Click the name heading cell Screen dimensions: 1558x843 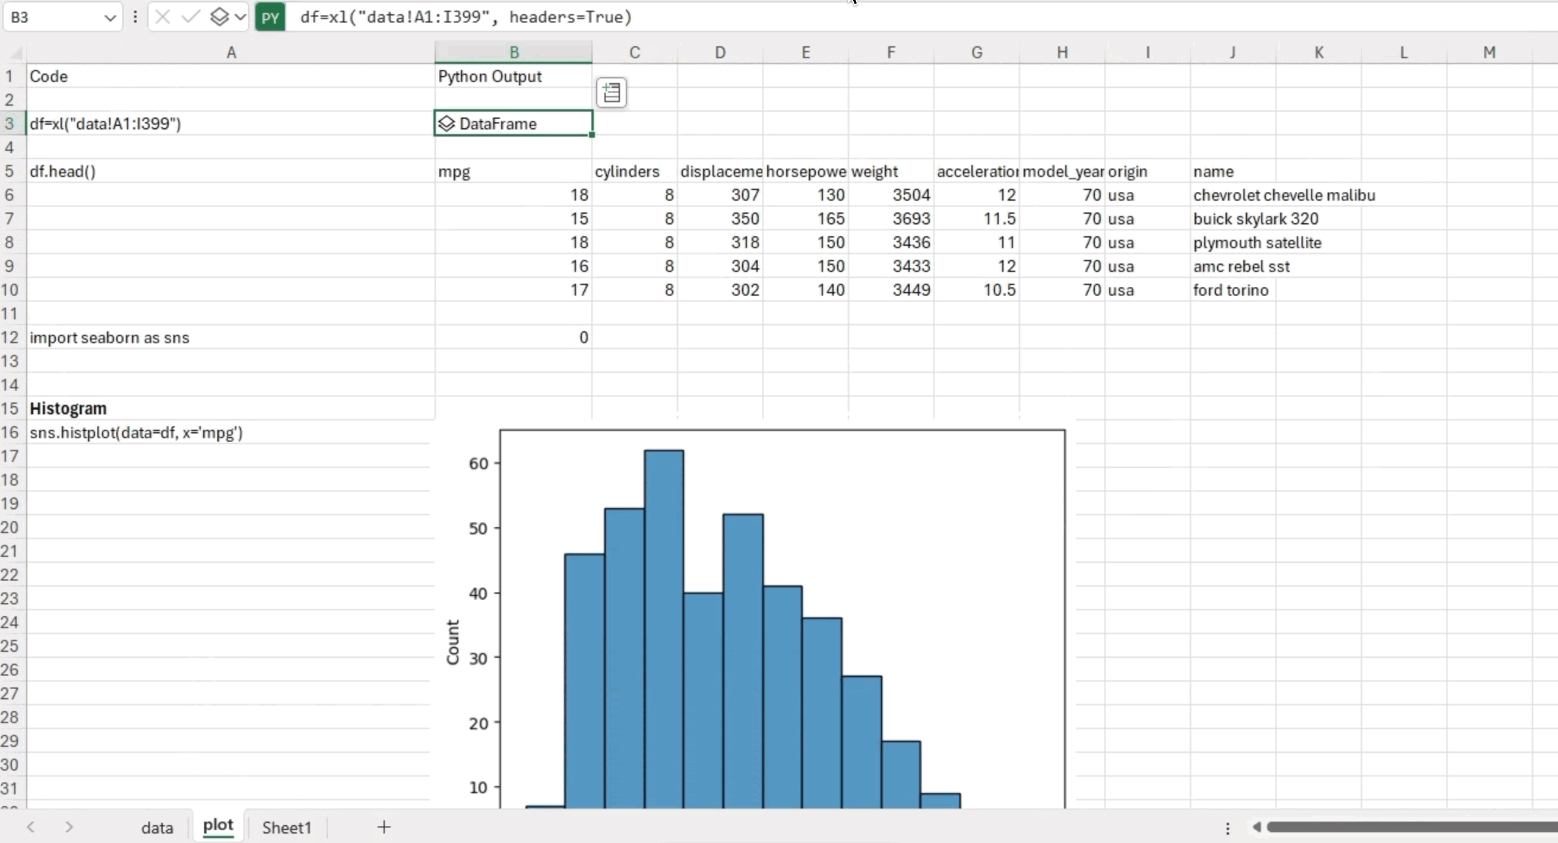click(1233, 171)
